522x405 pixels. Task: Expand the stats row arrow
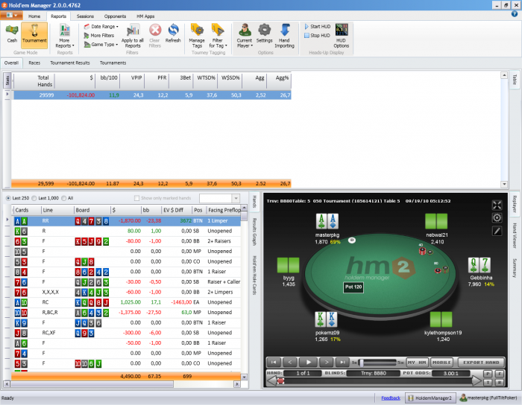tap(7, 95)
